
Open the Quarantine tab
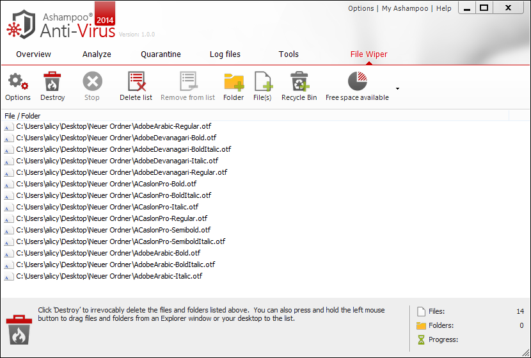[x=161, y=54]
